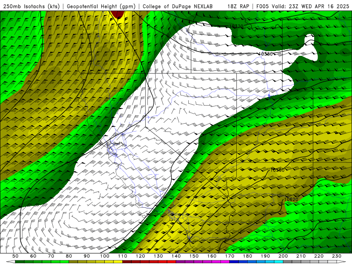Click the darkest green swatch below 50
Screen dimensions: 352x264
(x=19, y=262)
